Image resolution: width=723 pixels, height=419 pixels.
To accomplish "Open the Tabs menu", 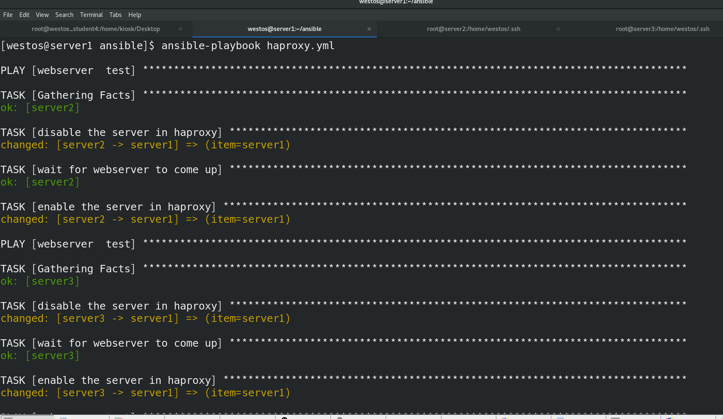I will click(115, 15).
